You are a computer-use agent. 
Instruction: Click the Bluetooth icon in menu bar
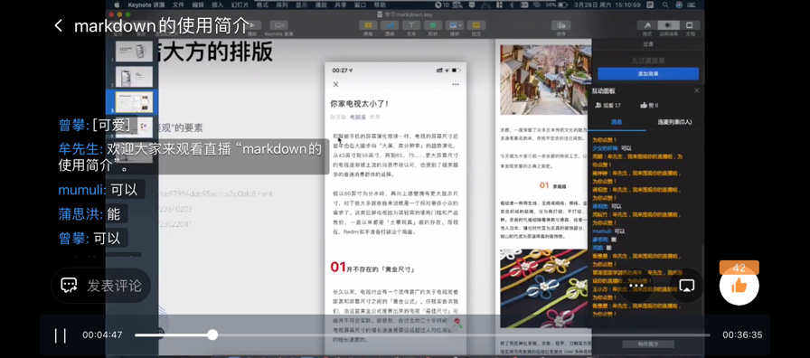point(512,5)
